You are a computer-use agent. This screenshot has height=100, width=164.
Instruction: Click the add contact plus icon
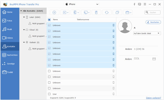54,13
